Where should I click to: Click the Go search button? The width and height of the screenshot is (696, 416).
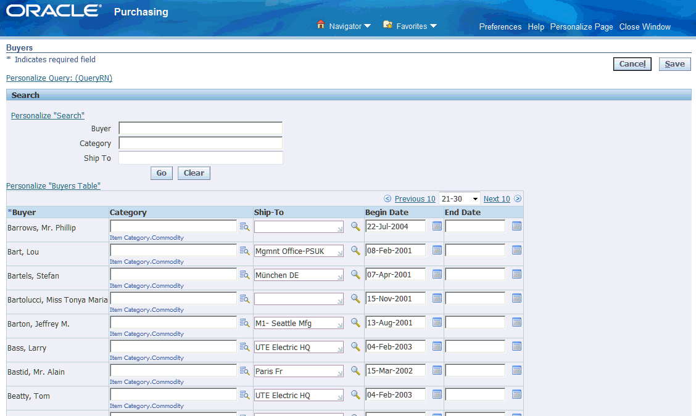click(x=162, y=173)
